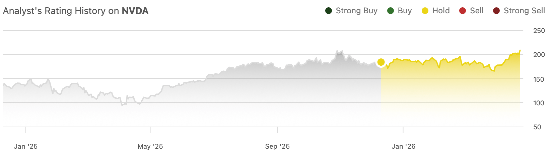Click the Buy green legend dot
Image resolution: width=552 pixels, height=154 pixels.
click(x=391, y=11)
